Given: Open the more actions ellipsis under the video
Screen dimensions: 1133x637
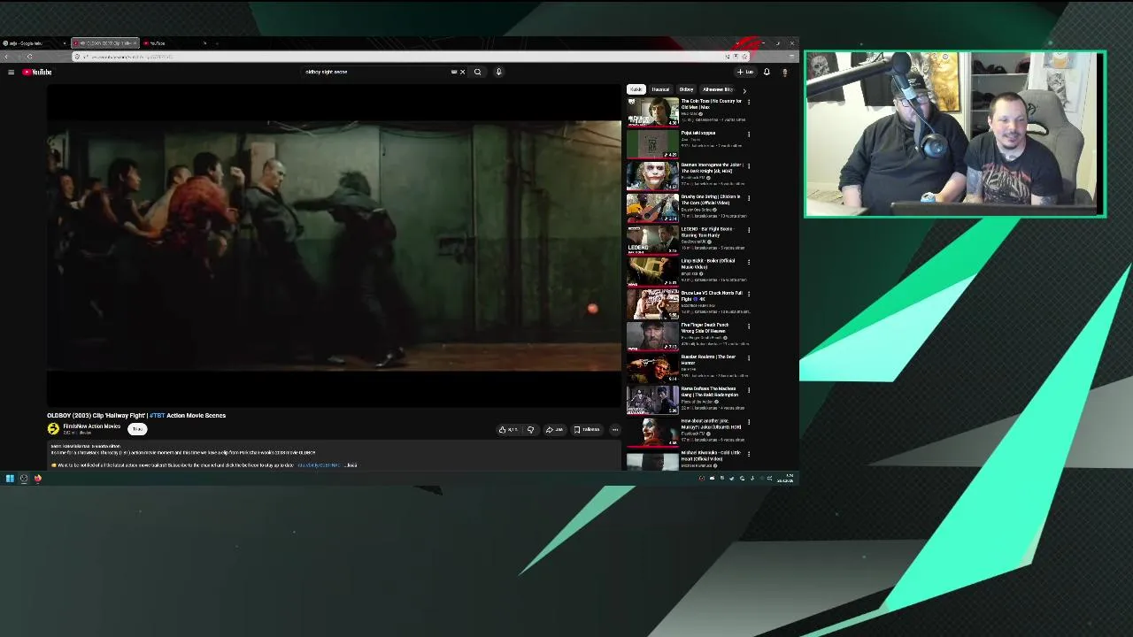Looking at the screenshot, I should [x=614, y=430].
